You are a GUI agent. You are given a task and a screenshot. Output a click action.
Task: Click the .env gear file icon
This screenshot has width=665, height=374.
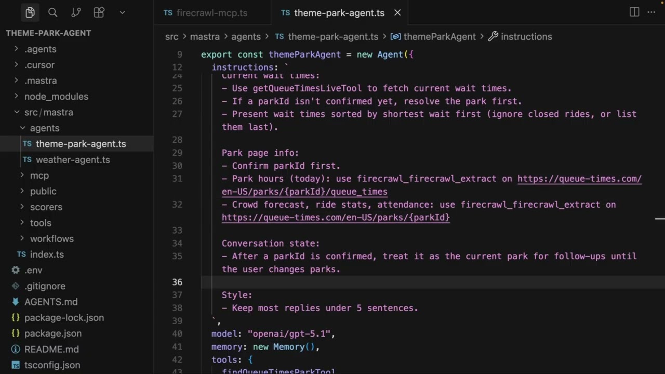click(16, 270)
